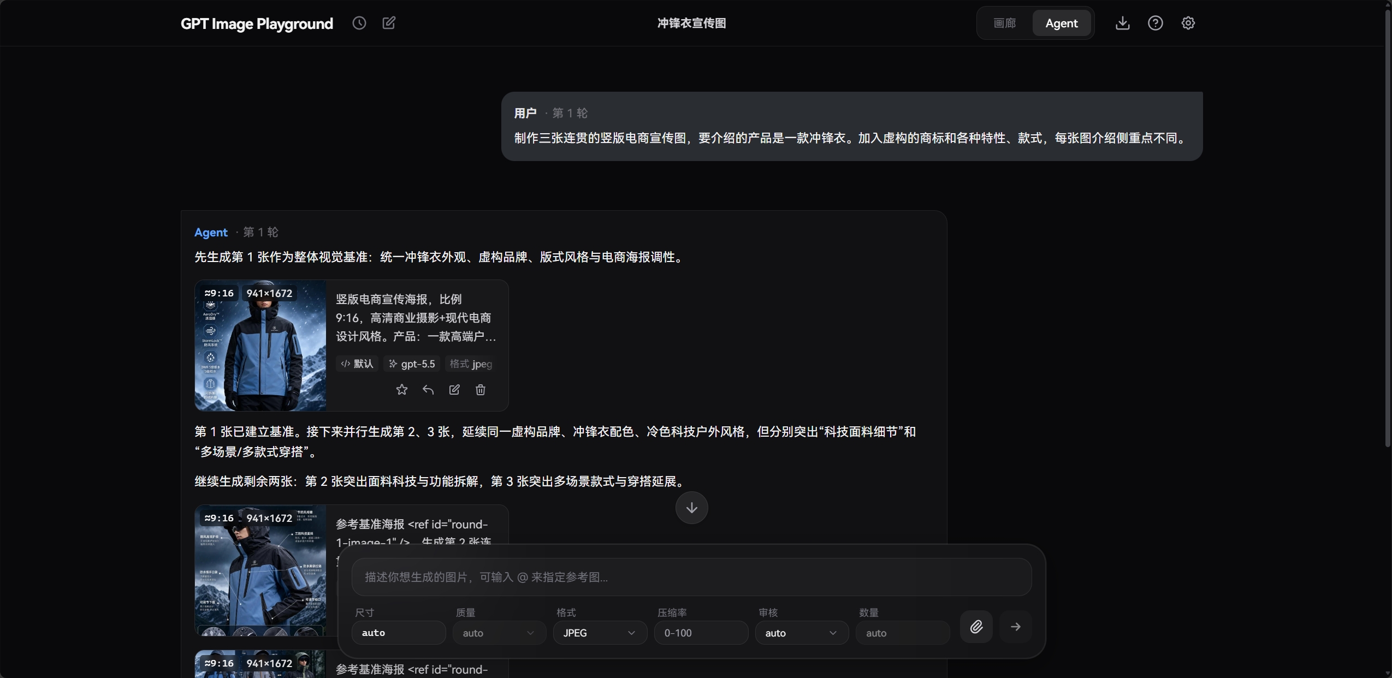This screenshot has width=1392, height=678.
Task: Click the 格式 jpeg tag
Action: (471, 364)
